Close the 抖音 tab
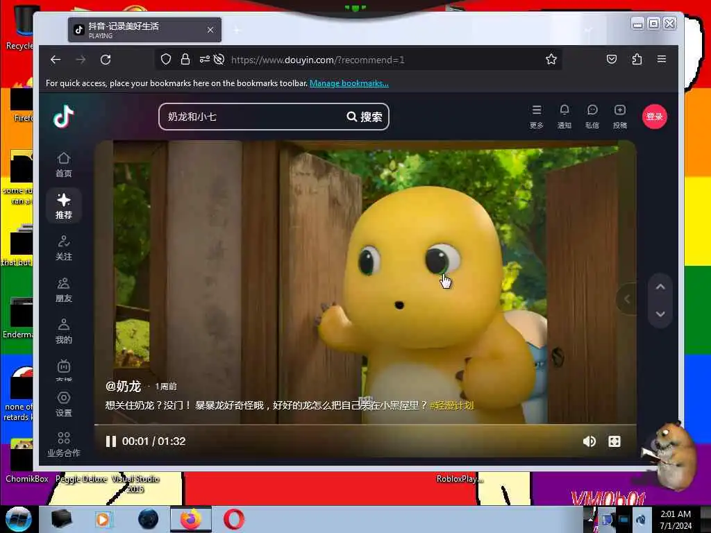This screenshot has height=533, width=711. pyautogui.click(x=210, y=30)
